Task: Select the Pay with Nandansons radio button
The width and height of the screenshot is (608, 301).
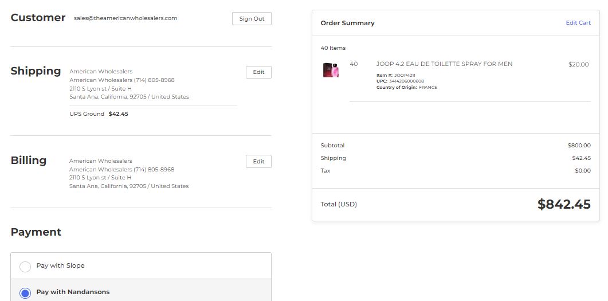Action: point(25,293)
